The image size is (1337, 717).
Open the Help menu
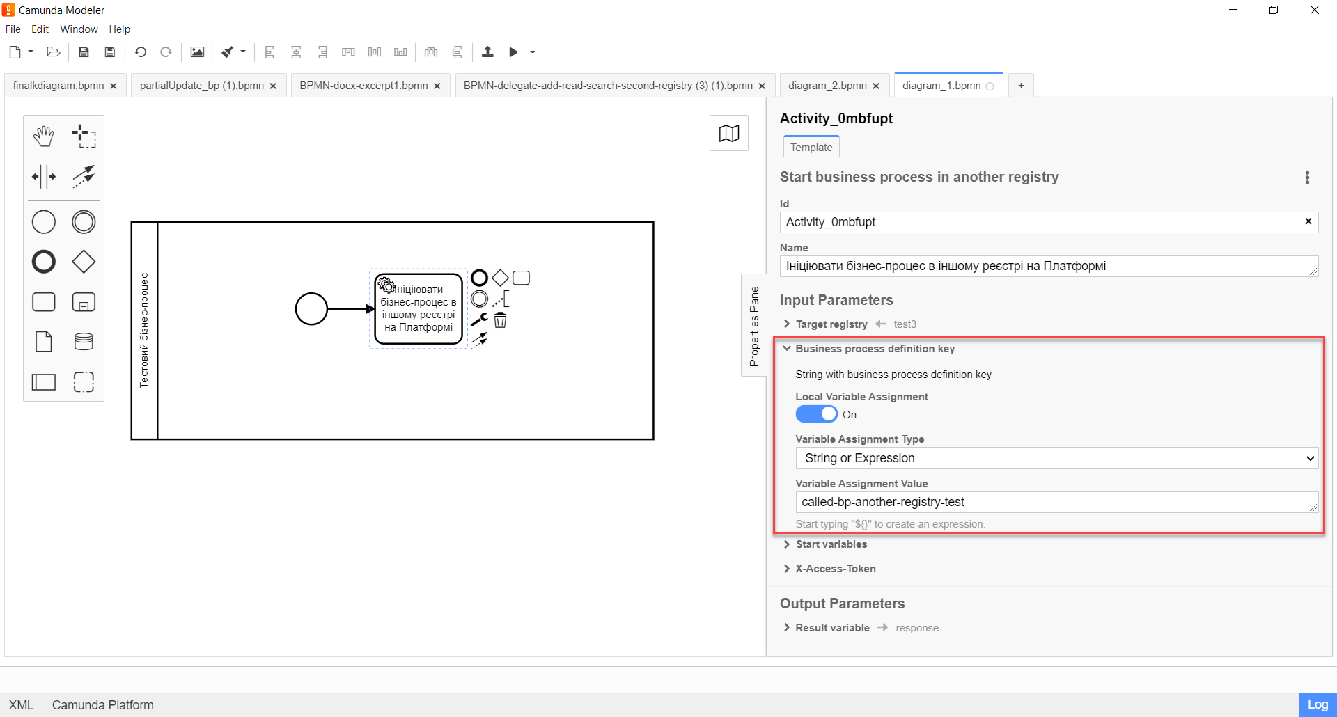(x=120, y=29)
